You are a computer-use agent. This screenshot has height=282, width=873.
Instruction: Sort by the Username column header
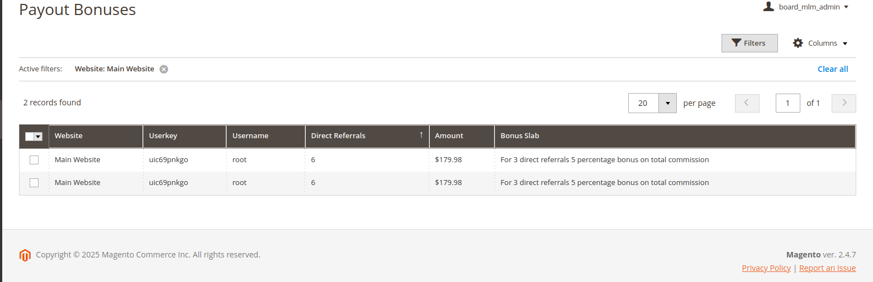pos(250,136)
